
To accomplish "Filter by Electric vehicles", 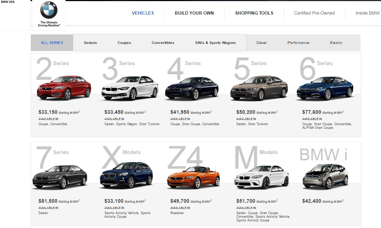I will pos(336,43).
